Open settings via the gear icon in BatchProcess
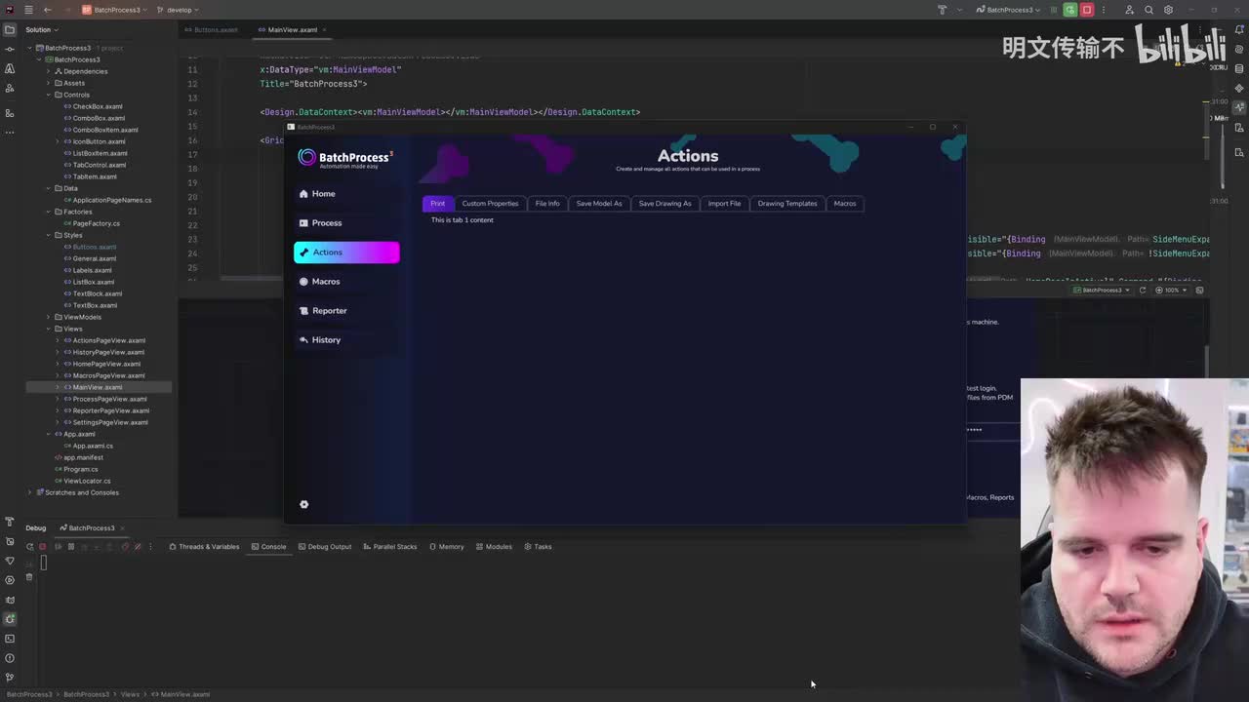The height and width of the screenshot is (702, 1249). click(x=303, y=504)
